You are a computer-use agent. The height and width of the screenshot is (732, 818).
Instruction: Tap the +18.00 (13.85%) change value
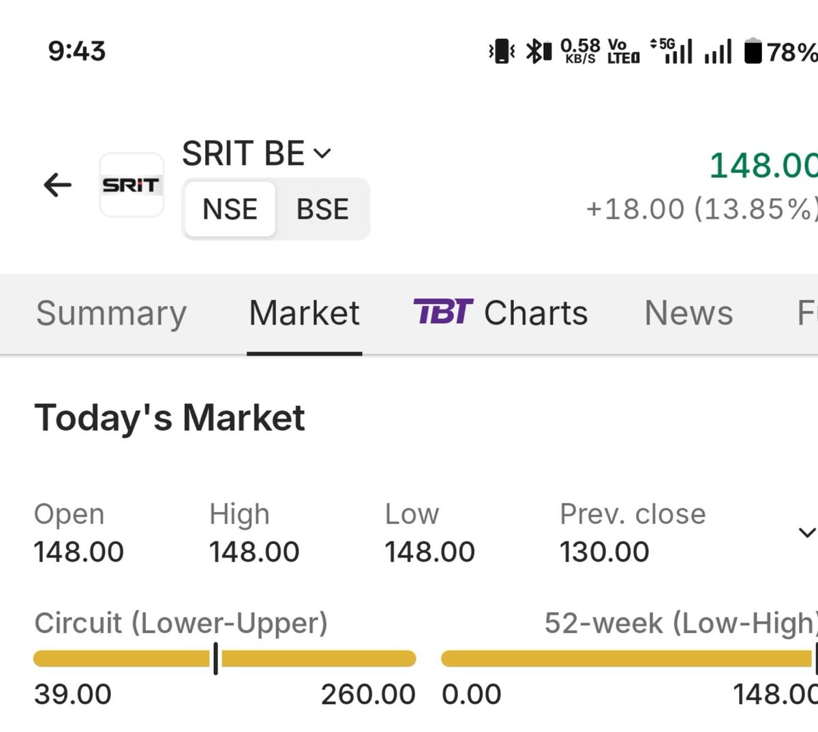[x=702, y=209]
